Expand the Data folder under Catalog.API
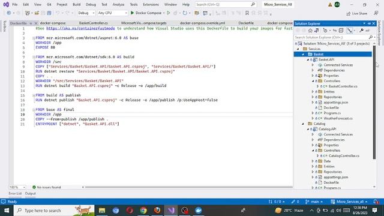 coord(313,161)
